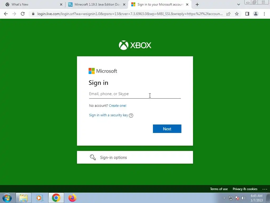The height and width of the screenshot is (203, 270).
Task: Click the key icon beside Sign-in options
Action: 93,157
